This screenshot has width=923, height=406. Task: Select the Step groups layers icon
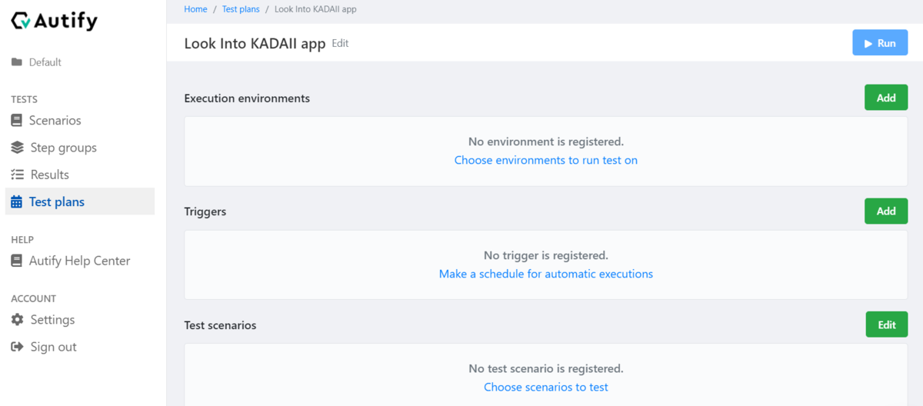coord(17,148)
